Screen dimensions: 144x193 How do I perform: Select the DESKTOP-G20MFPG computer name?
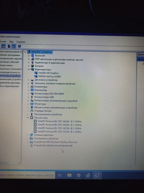[42, 52]
